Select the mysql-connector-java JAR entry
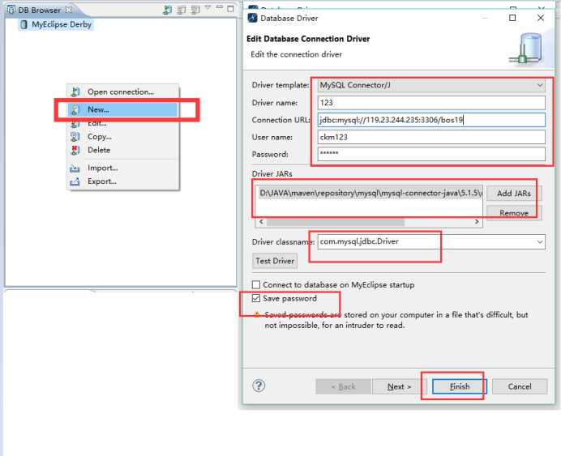This screenshot has height=456, width=561. (x=370, y=194)
